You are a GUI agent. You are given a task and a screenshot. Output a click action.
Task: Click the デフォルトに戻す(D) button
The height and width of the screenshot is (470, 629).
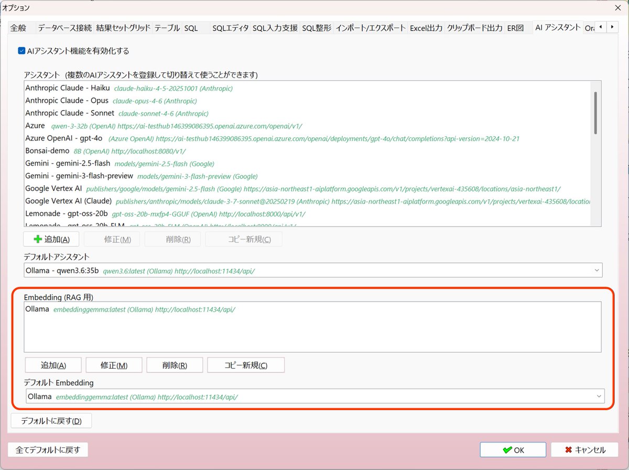point(51,421)
